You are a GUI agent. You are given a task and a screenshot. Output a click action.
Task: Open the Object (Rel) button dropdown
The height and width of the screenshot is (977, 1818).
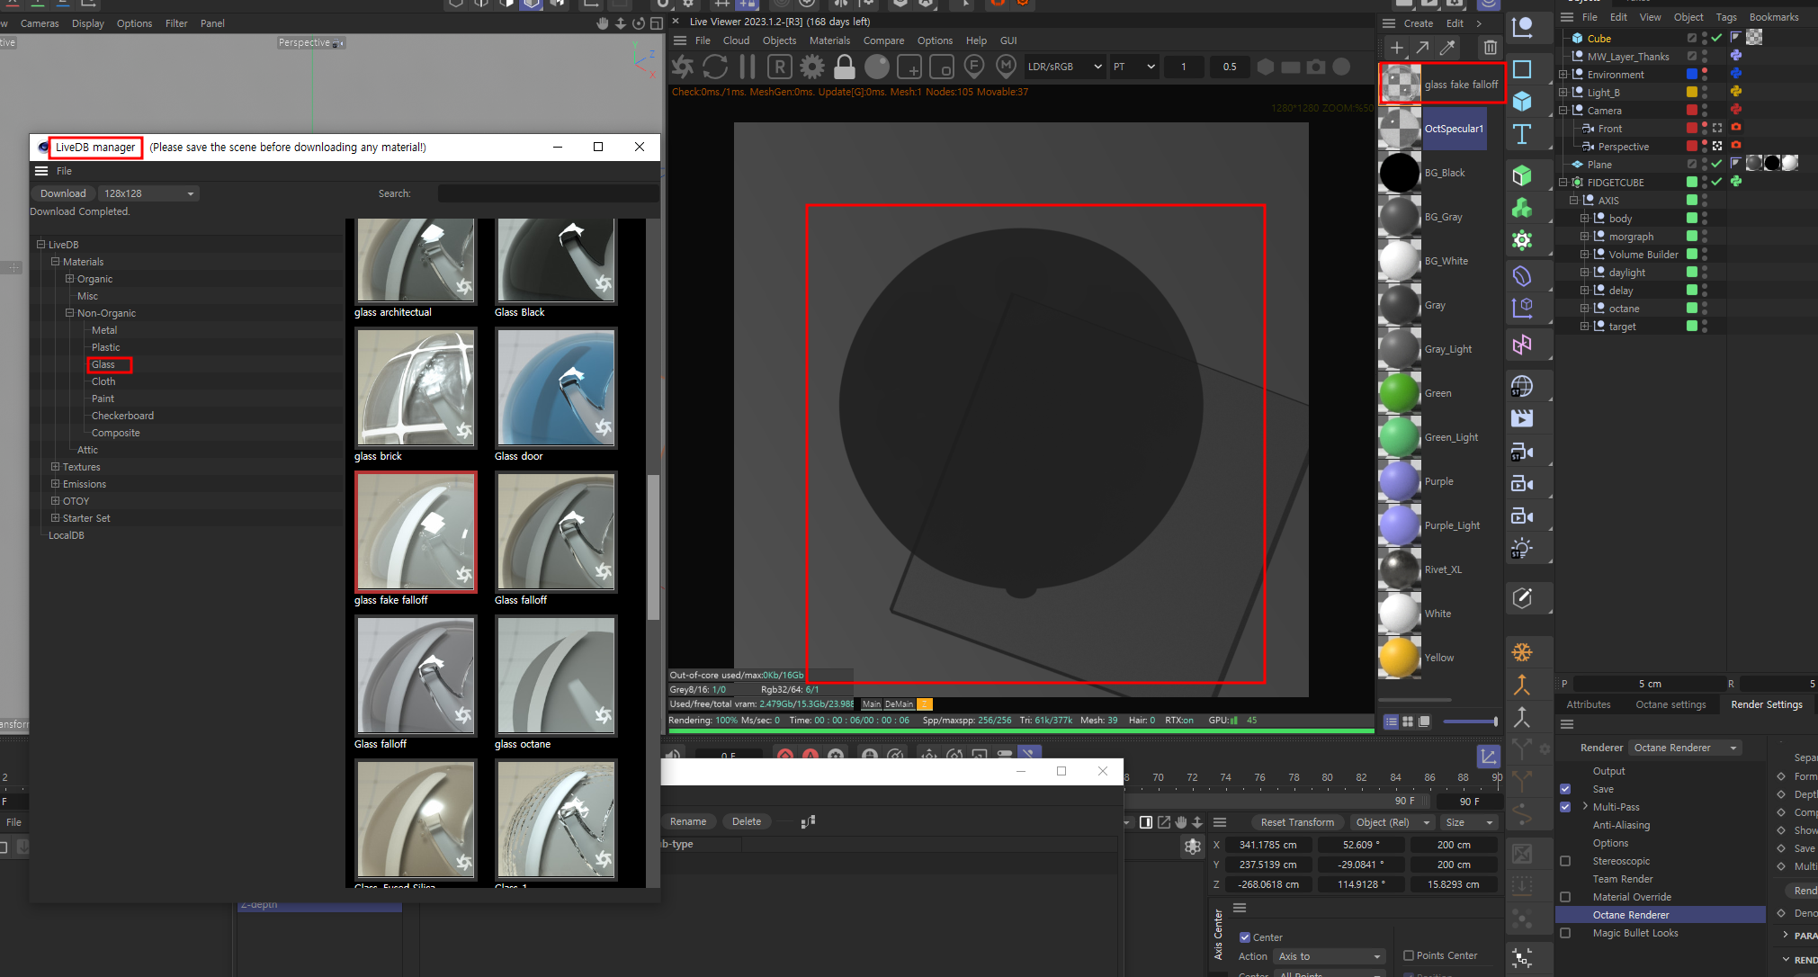click(x=1391, y=822)
